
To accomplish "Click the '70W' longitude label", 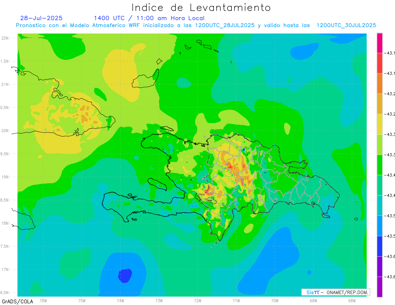I will coord(275,300).
